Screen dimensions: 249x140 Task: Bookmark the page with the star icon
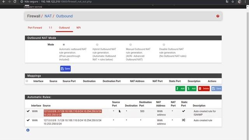233,2
